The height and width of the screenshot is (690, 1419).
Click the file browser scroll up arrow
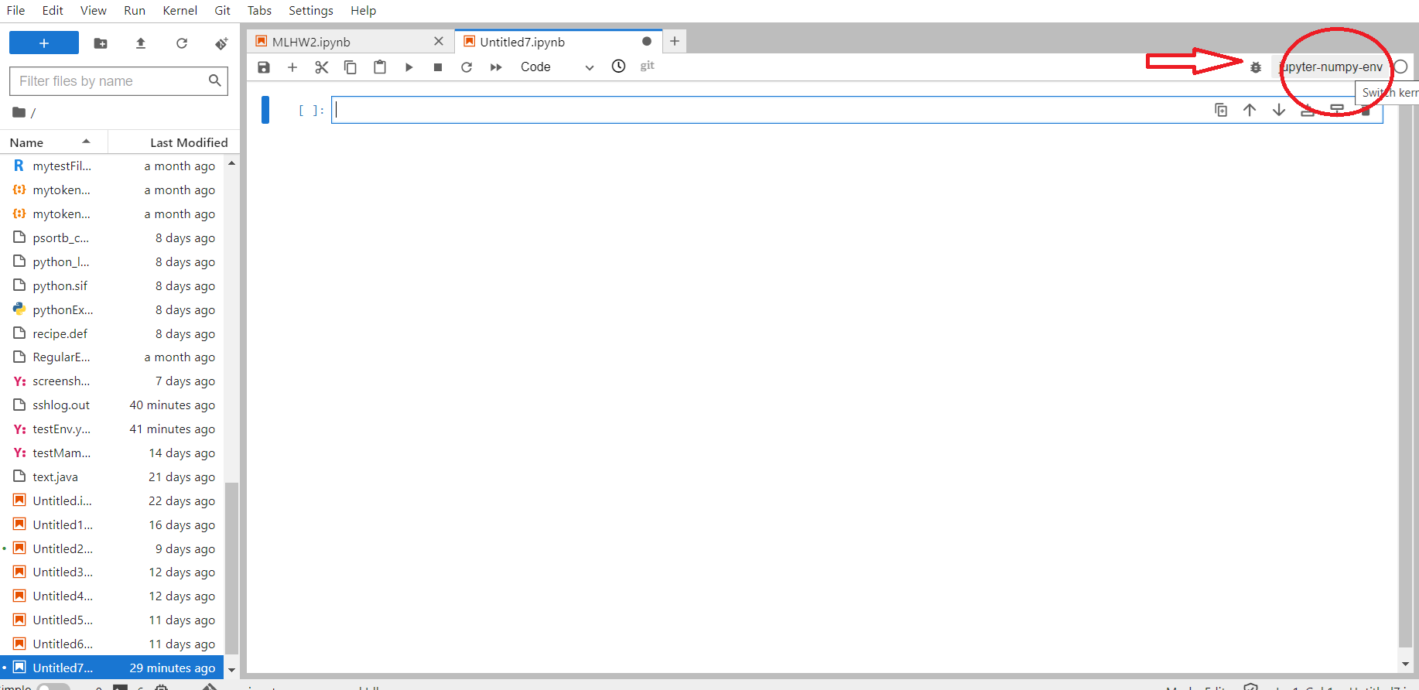tap(231, 164)
